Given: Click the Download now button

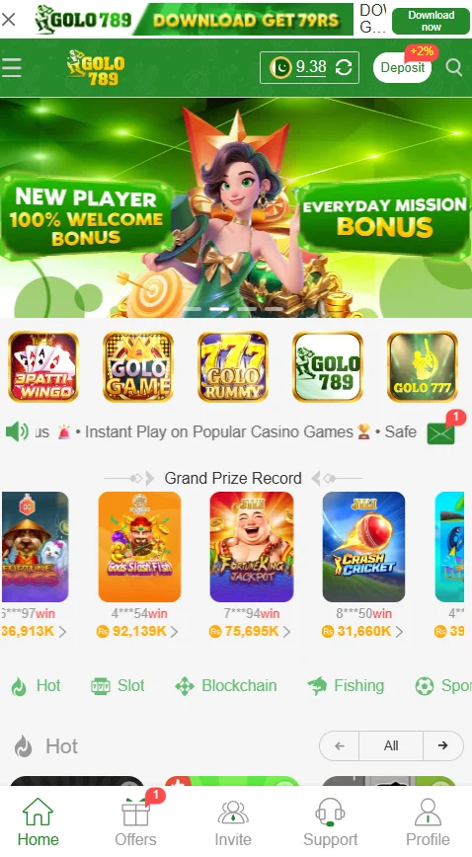Looking at the screenshot, I should pyautogui.click(x=431, y=20).
